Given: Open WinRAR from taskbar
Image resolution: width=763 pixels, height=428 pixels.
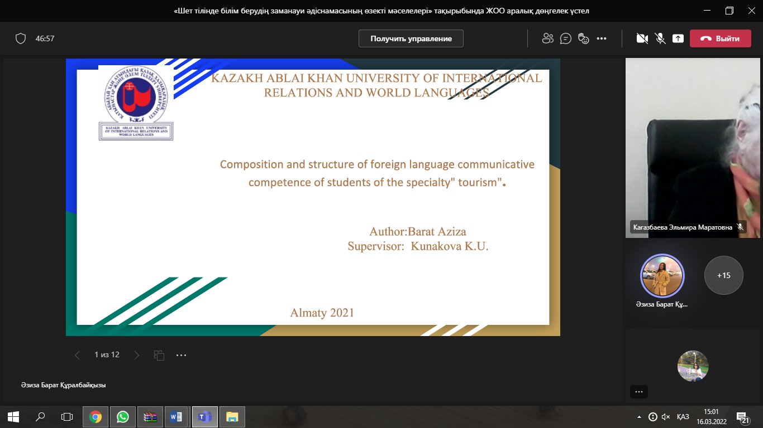Looking at the screenshot, I should coord(150,416).
